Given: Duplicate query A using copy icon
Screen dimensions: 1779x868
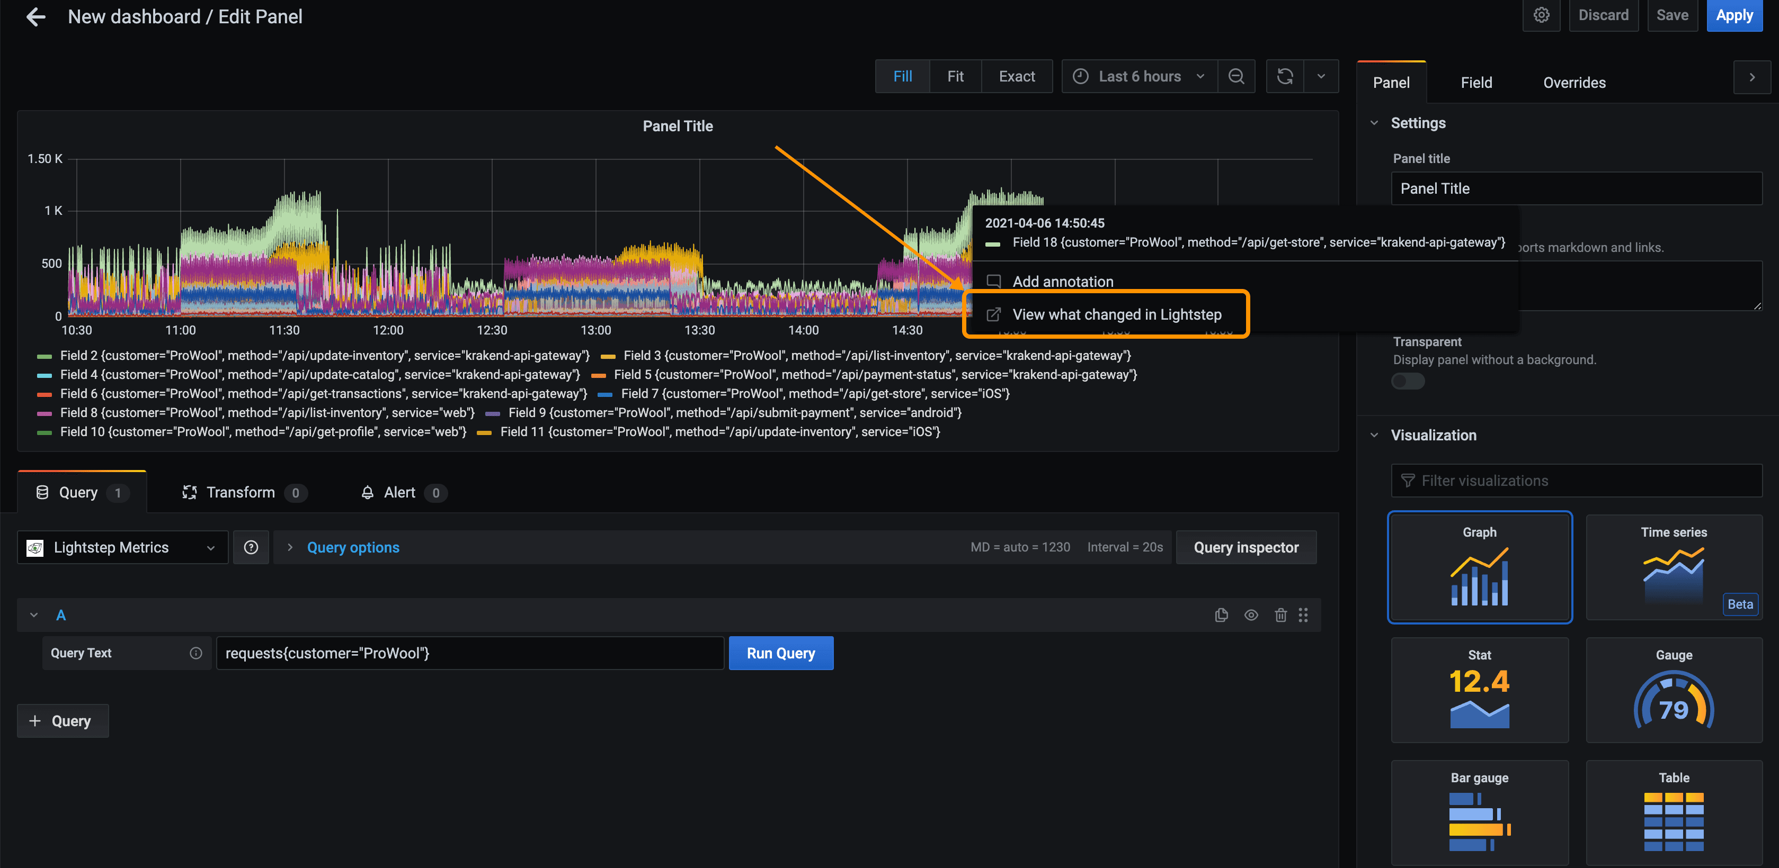Looking at the screenshot, I should pos(1221,614).
